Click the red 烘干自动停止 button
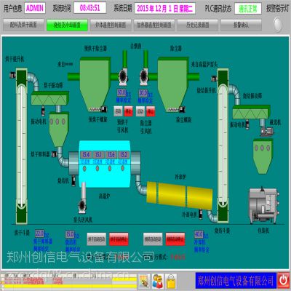Image resolution: width=291 pixels, height=291 pixels. tap(119, 239)
